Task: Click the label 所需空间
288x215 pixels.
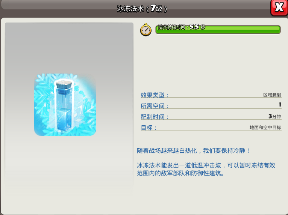Action: click(x=155, y=106)
